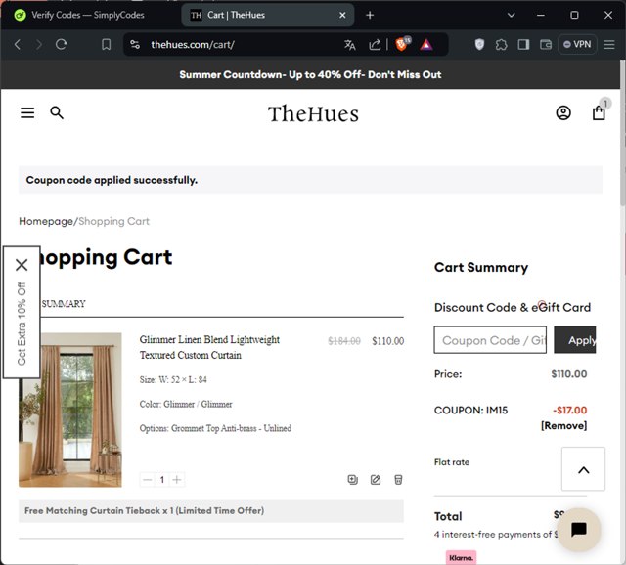Open the browser main menu
Image resolution: width=626 pixels, height=565 pixels.
608,44
